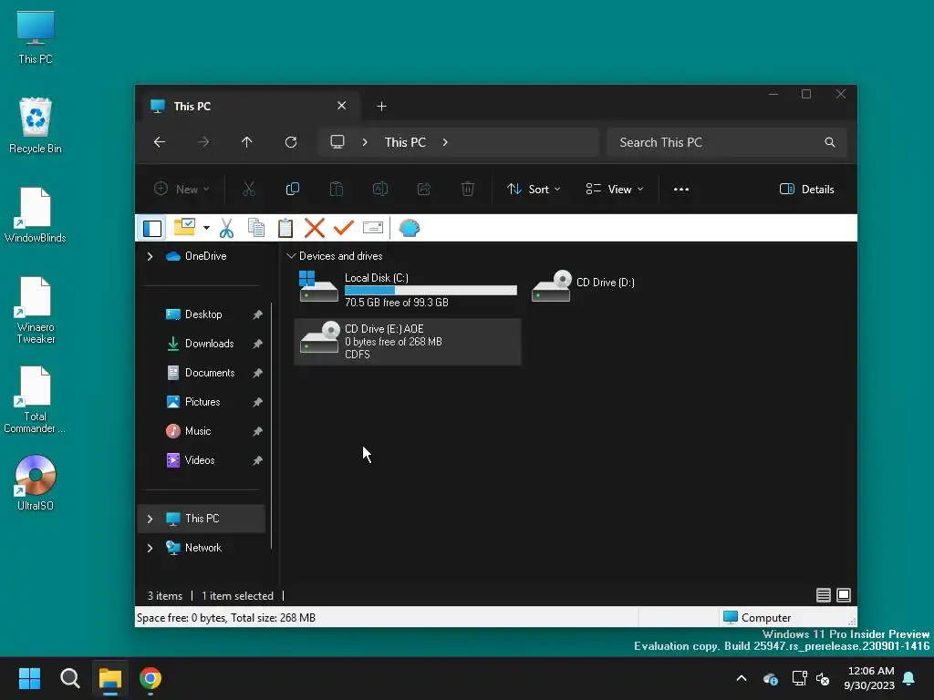Click the Rename icon in classic toolbar

click(373, 228)
